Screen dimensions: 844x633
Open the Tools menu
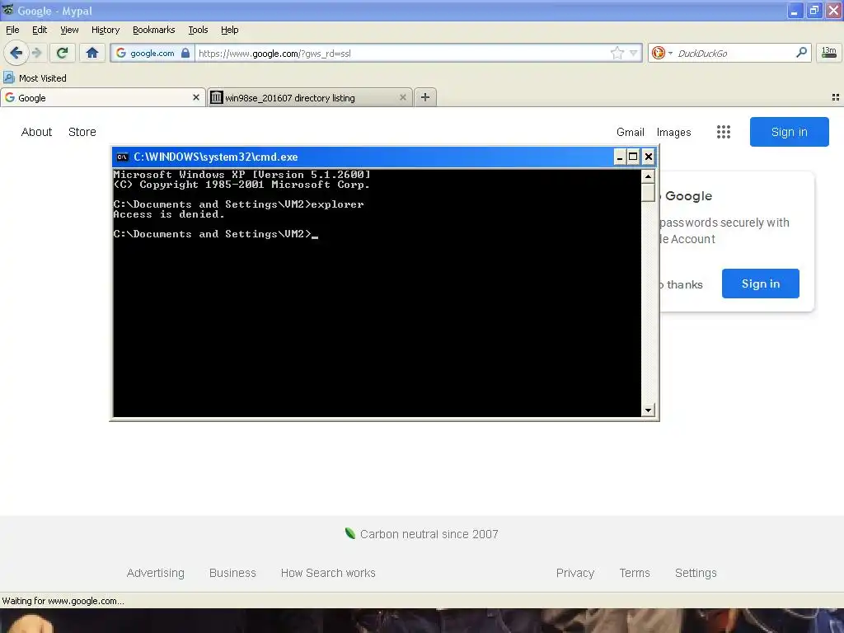coord(198,30)
